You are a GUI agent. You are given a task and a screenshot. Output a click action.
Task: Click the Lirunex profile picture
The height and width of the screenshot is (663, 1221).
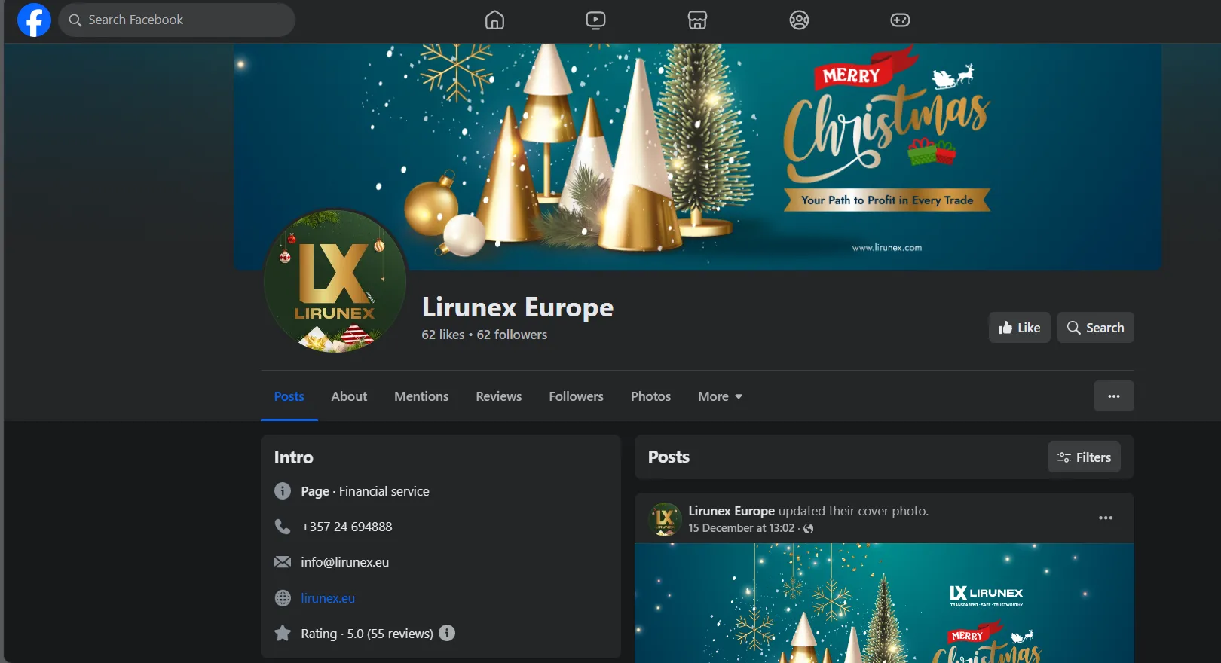[335, 282]
